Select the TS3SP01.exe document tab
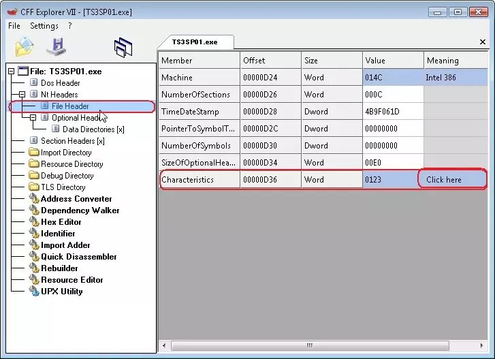 pos(195,42)
